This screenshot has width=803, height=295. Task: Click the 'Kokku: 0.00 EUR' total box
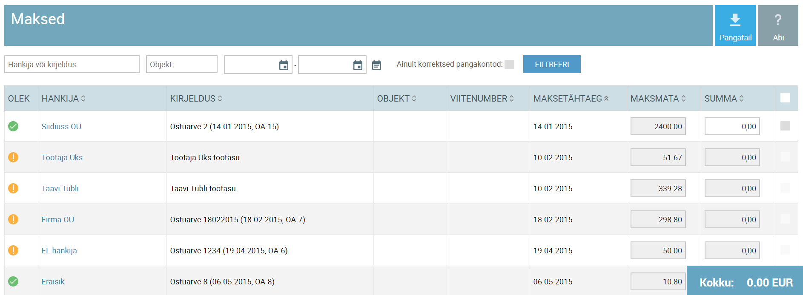click(745, 281)
